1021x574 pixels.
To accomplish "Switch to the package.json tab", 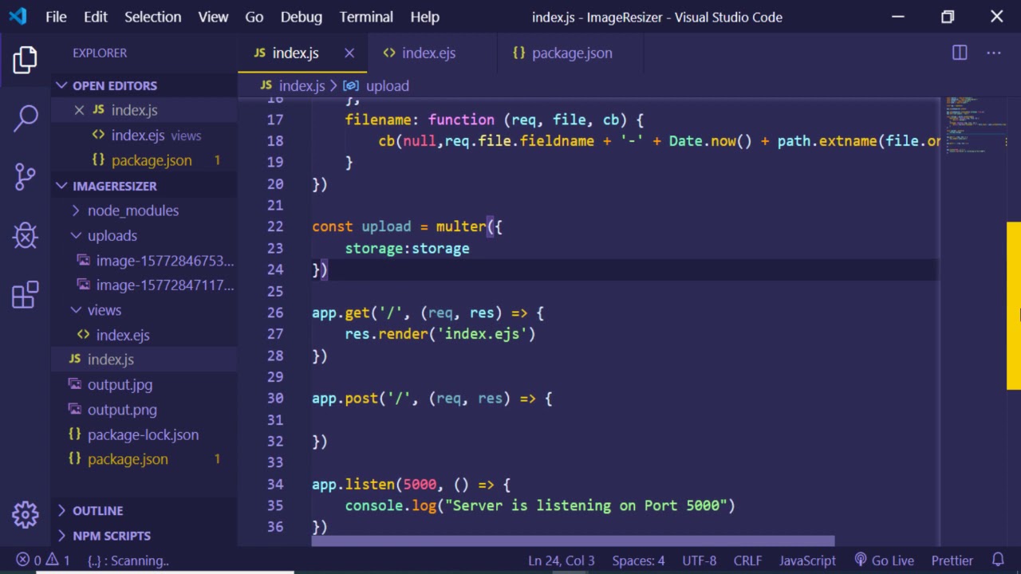I will [571, 53].
